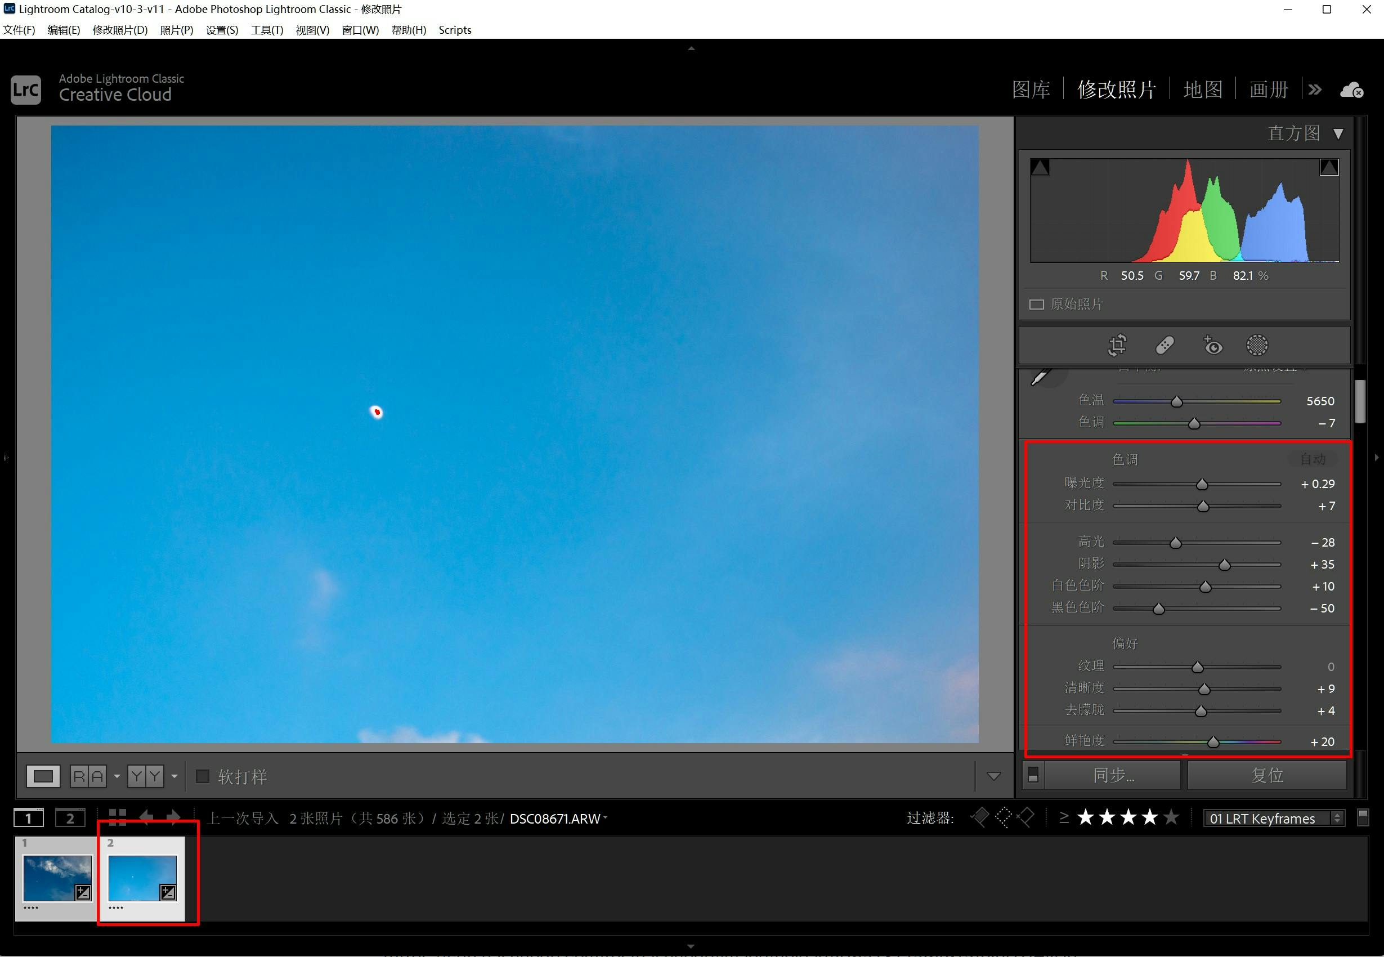
Task: Open before/after view options dropdown arrow
Action: click(117, 776)
